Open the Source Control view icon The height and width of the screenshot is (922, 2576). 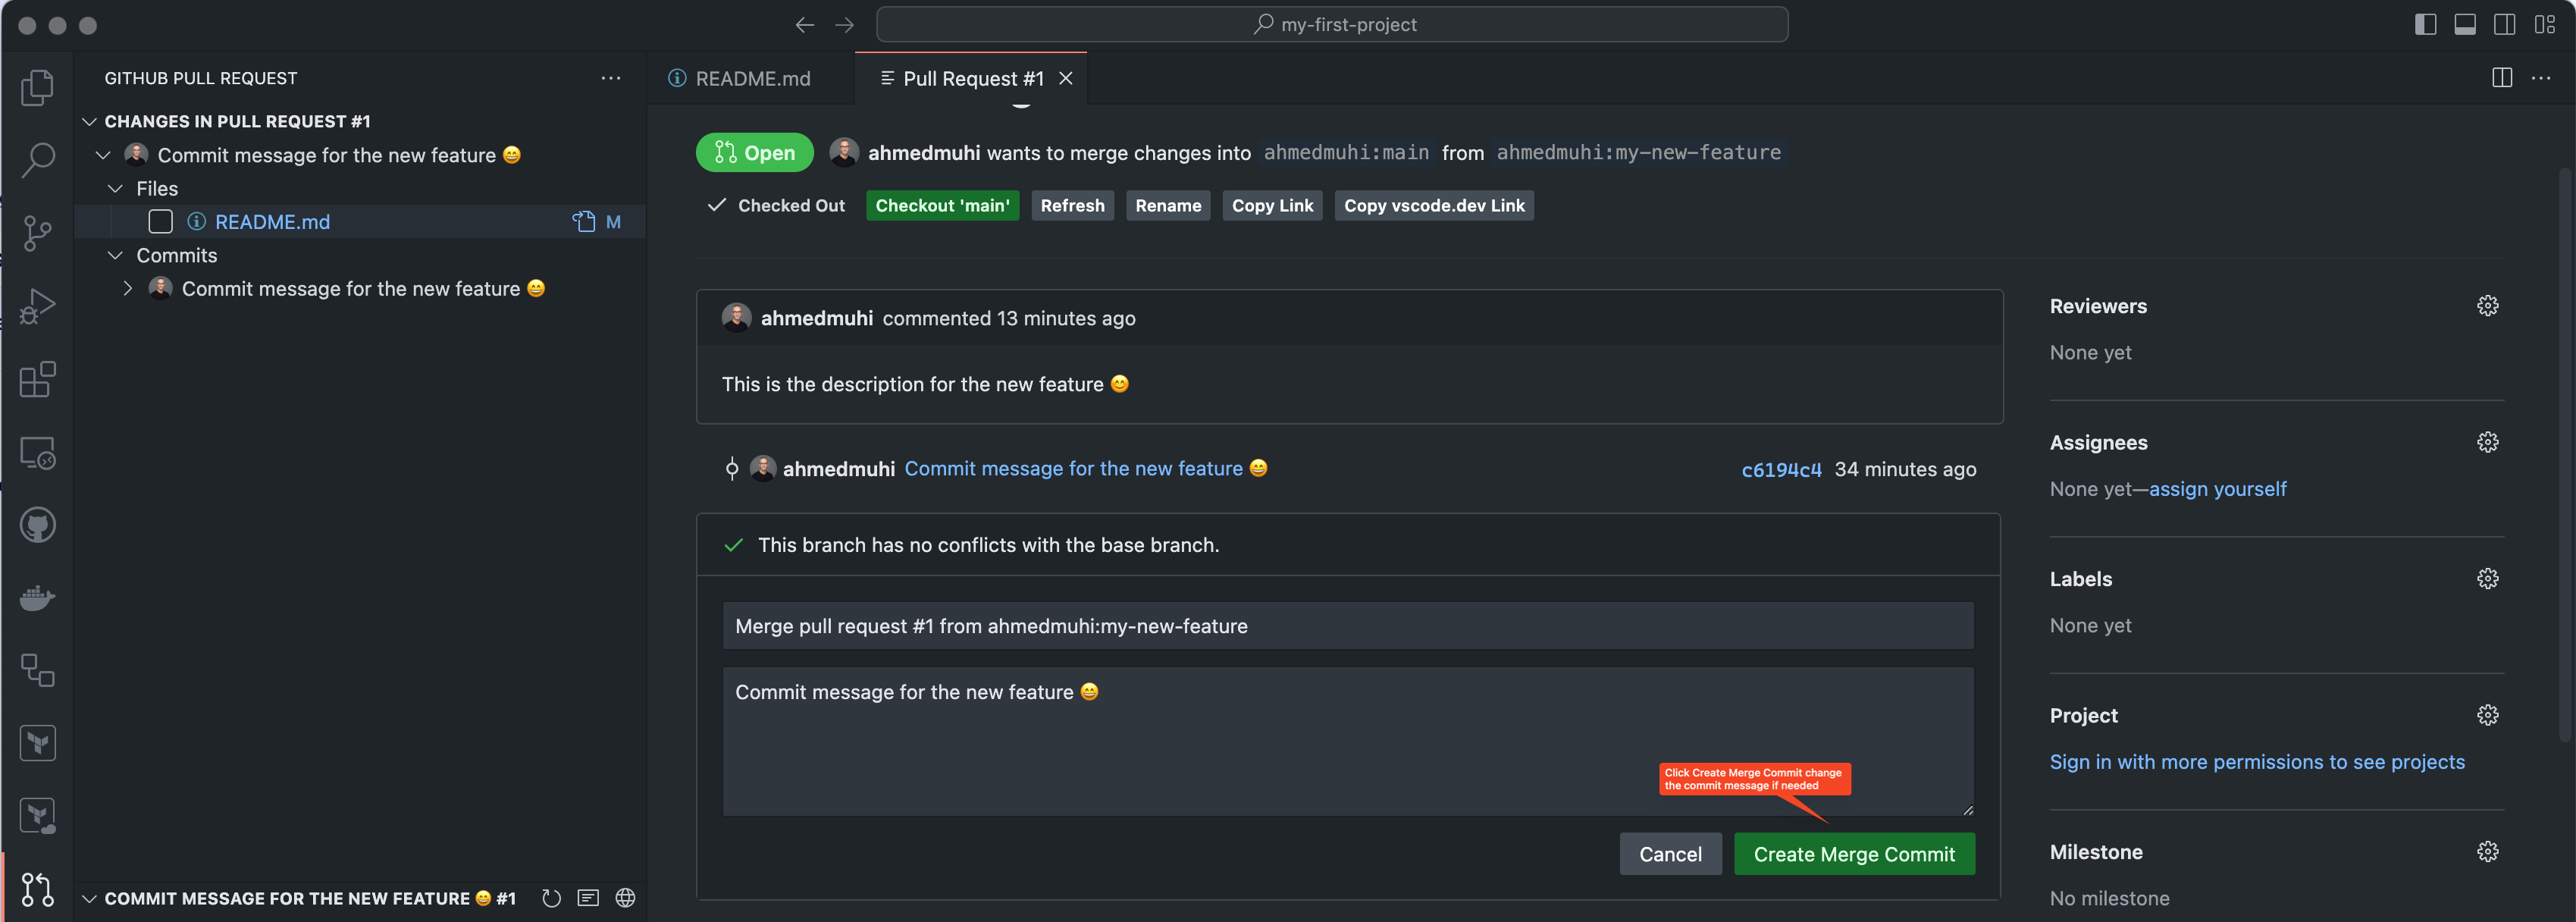pos(37,233)
